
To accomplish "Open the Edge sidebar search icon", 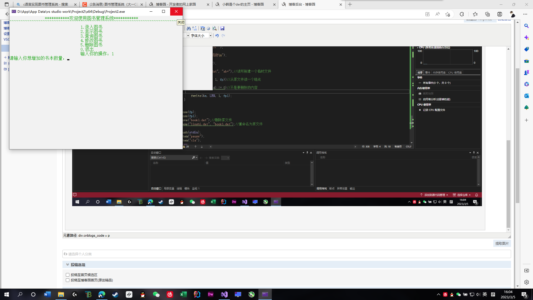I will point(526,26).
